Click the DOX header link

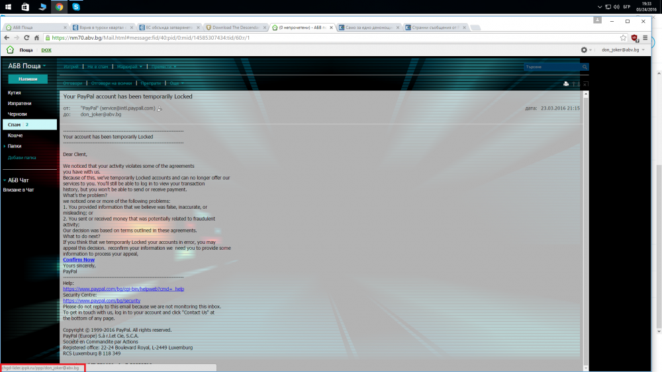tap(46, 50)
